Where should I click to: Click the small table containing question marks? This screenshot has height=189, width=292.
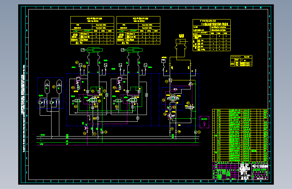click(241, 61)
